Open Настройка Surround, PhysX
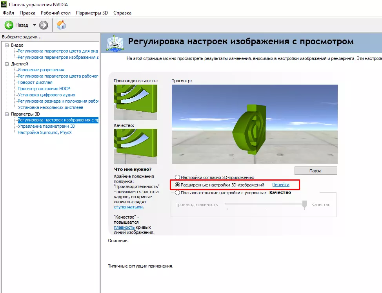The image size is (382, 293). pos(45,133)
